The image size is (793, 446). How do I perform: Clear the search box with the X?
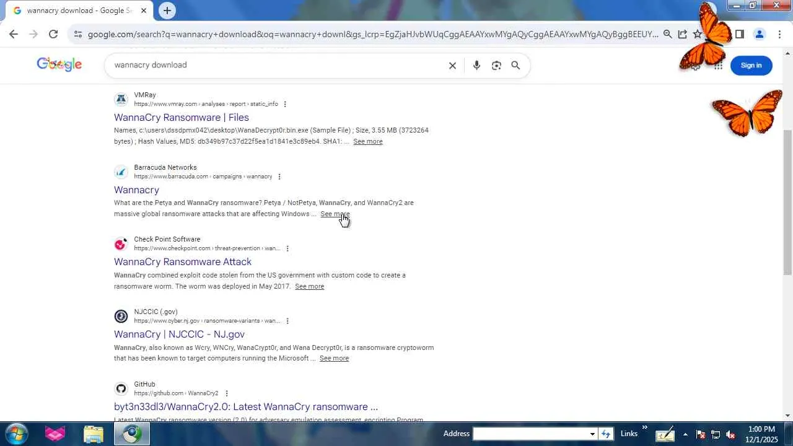coord(452,66)
